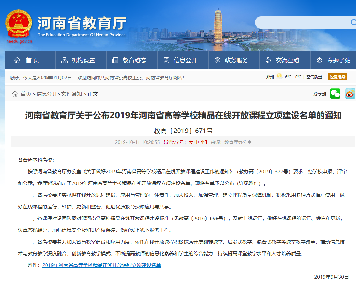Screen dimensions: 356x288
Task: Click 信息公开 in the breadcrumb
Action: coord(47,94)
